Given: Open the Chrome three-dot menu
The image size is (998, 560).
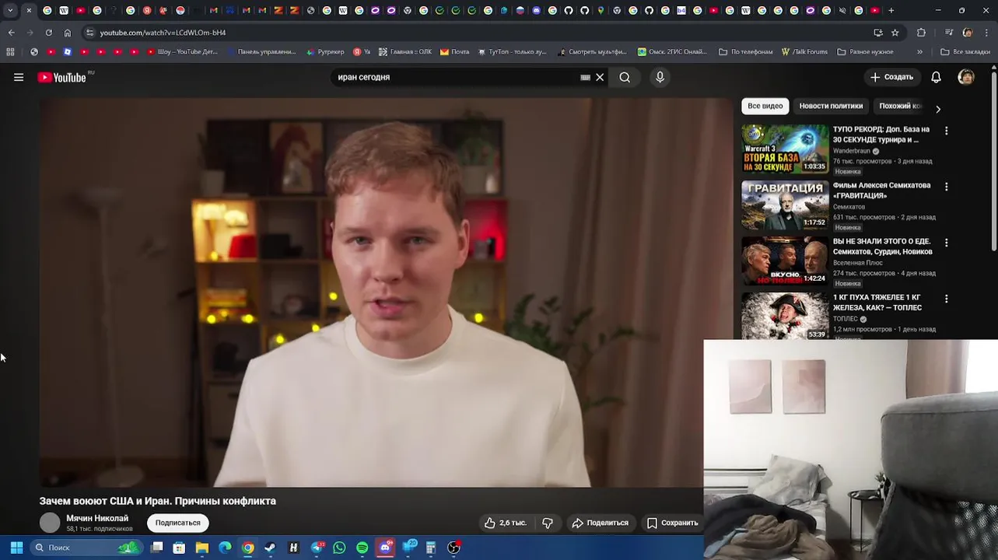Looking at the screenshot, I should (x=987, y=33).
